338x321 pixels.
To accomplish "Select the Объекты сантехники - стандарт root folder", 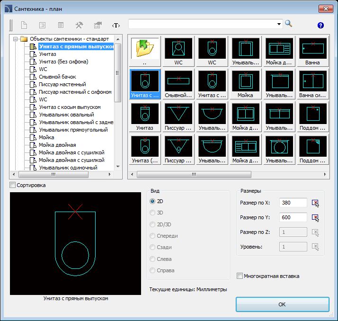I will [x=70, y=39].
